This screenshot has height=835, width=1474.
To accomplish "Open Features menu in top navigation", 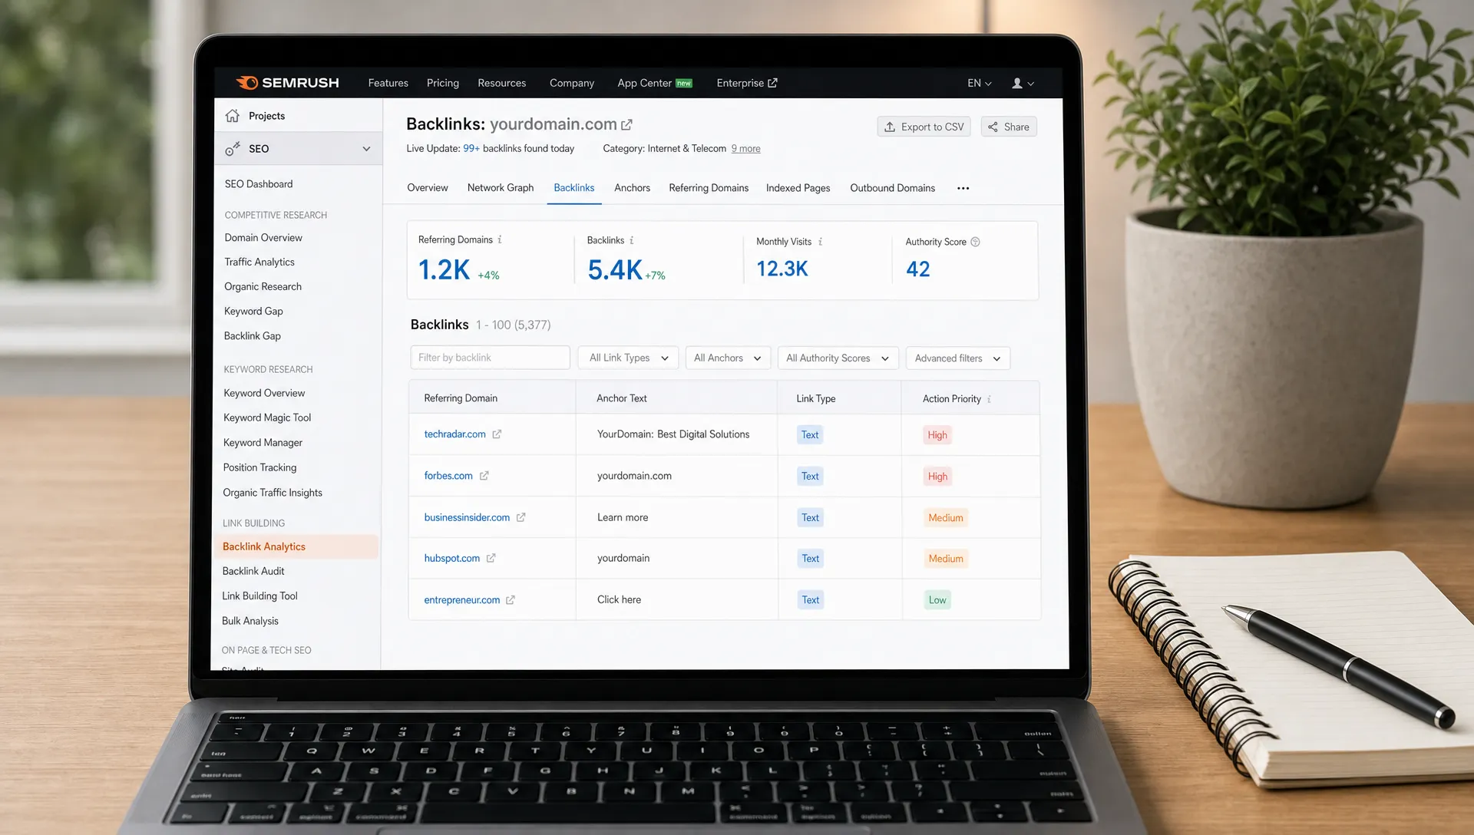I will (388, 83).
